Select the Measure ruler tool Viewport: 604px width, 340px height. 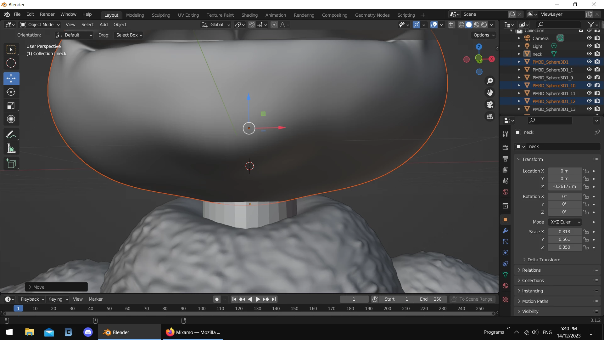(x=11, y=149)
